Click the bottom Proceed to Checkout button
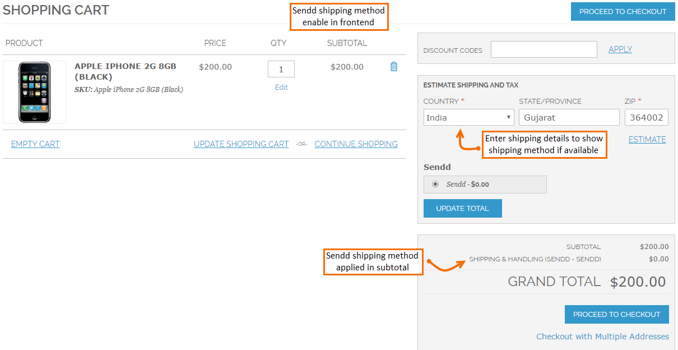678x350 pixels. click(617, 314)
